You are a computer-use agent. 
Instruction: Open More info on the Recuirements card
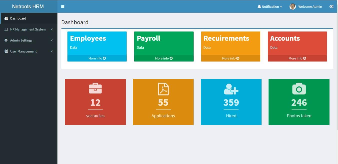pos(231,58)
